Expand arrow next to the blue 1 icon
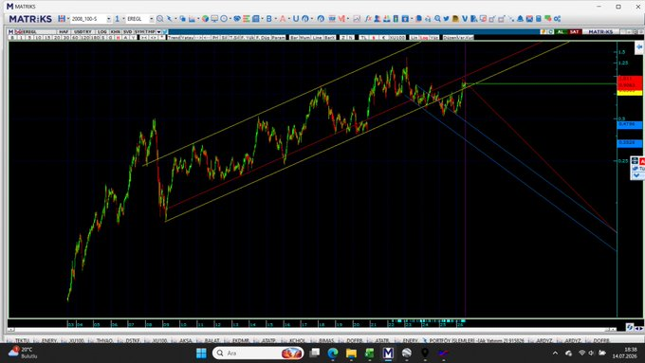Image resolution: width=645 pixels, height=363 pixels. coord(123,19)
